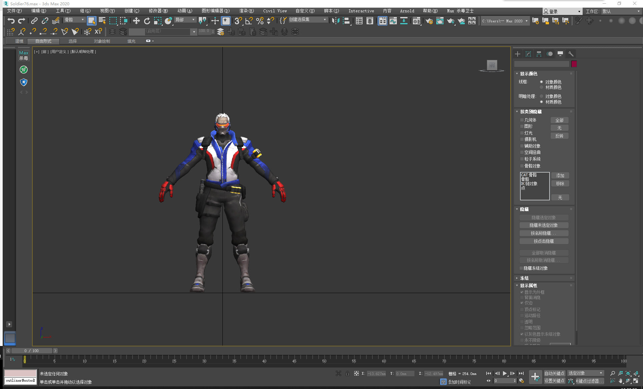This screenshot has width=643, height=389.
Task: Open the Hierarchy panel tab icon
Action: 539,54
